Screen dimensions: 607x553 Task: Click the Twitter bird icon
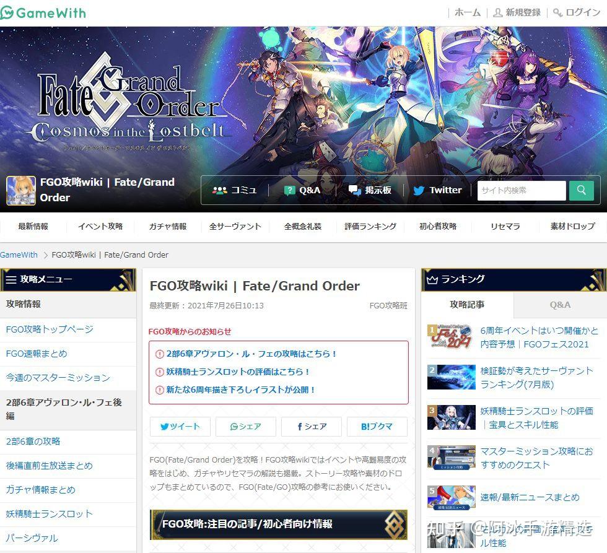tap(419, 190)
